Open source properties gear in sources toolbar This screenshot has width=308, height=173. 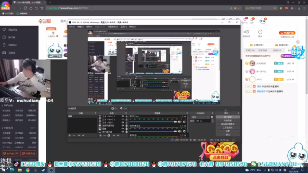(109, 136)
